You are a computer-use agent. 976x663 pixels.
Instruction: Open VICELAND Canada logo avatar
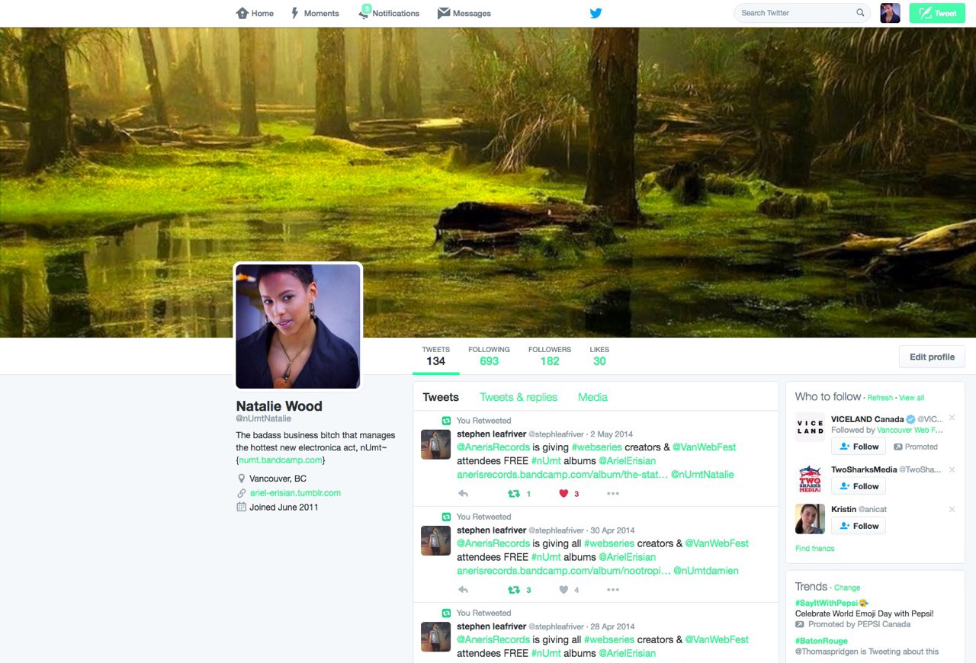[x=810, y=428]
